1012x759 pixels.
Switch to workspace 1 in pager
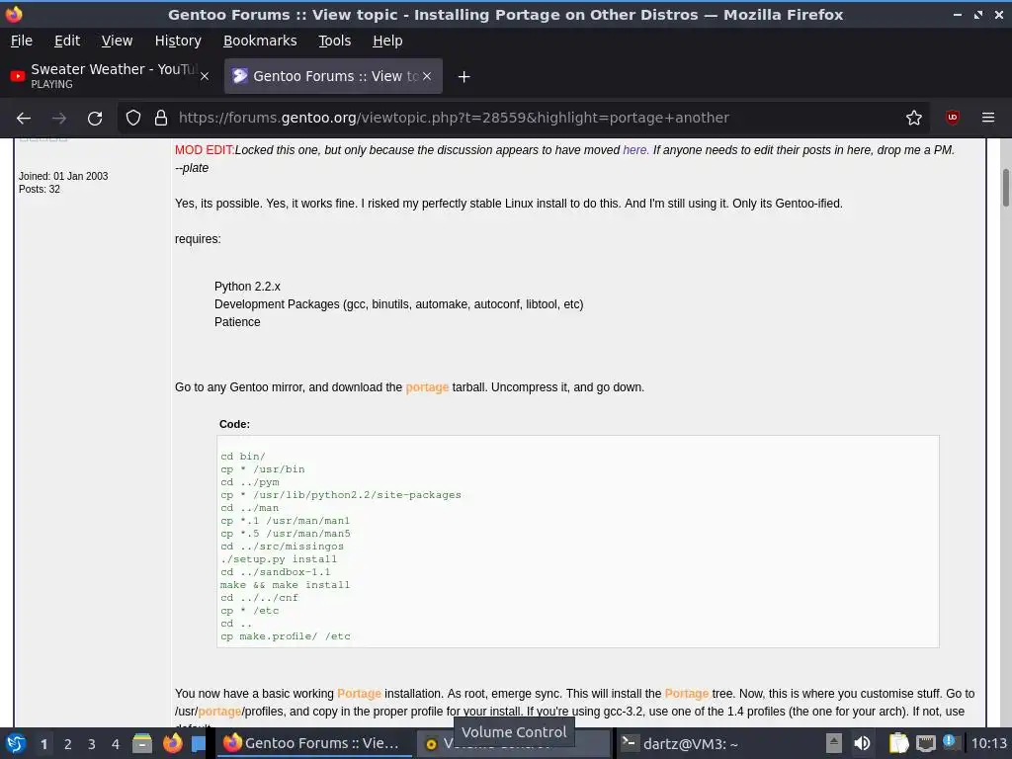coord(43,744)
